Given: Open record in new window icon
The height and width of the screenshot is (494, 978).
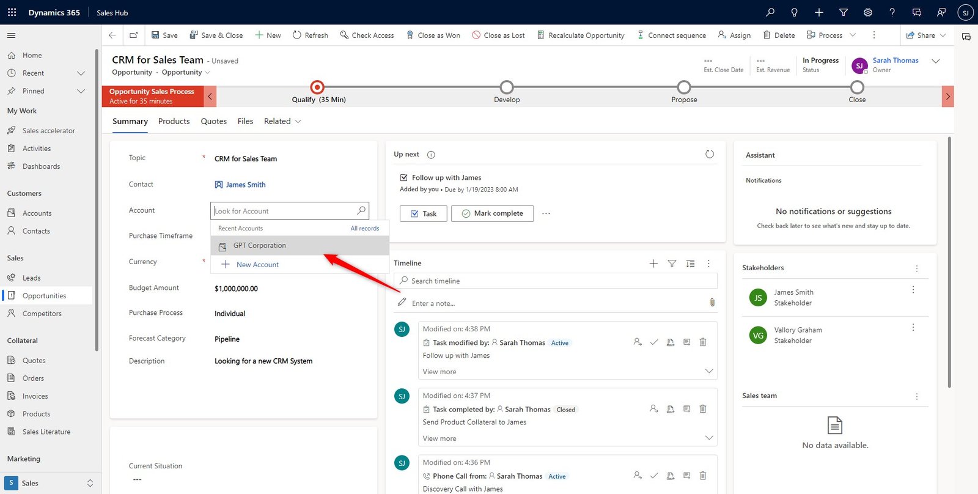Looking at the screenshot, I should coord(134,35).
